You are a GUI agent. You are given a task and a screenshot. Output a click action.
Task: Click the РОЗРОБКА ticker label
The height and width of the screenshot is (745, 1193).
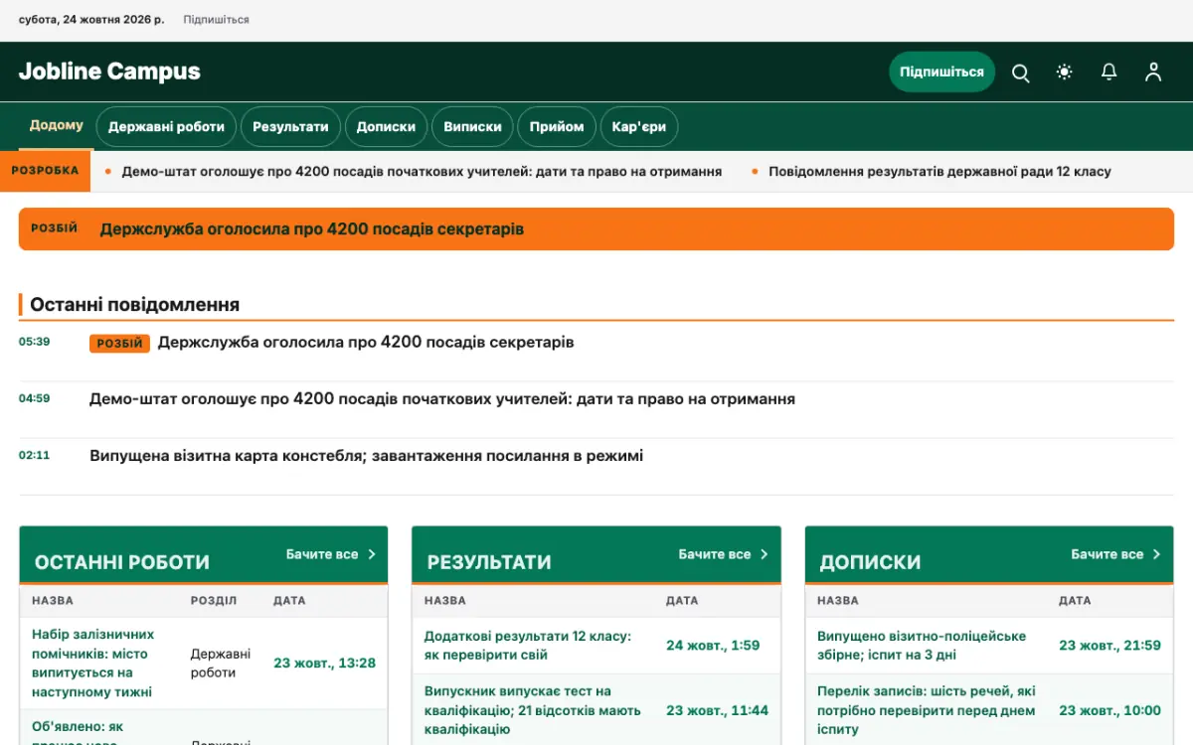tap(45, 171)
